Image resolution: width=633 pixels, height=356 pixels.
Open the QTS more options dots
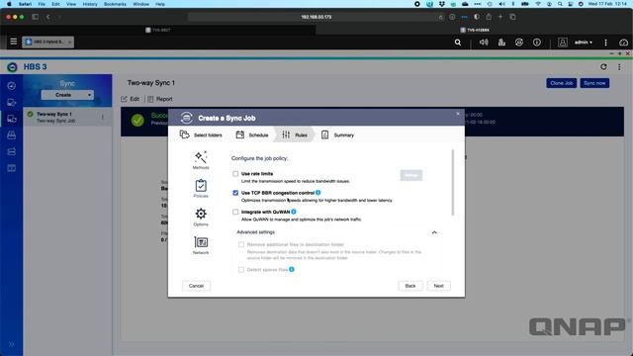(605, 42)
